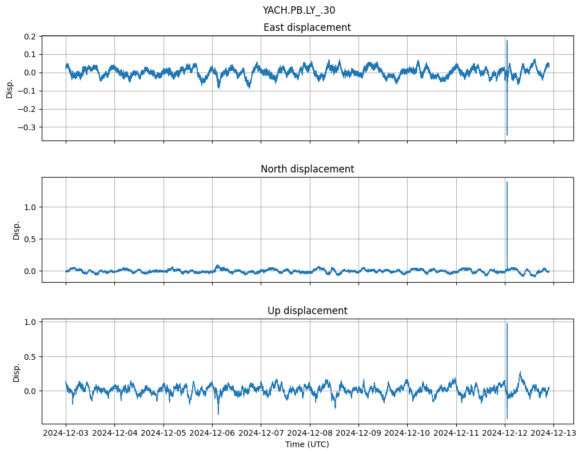
Task: Click the Up displacement subplot title
Action: [307, 311]
